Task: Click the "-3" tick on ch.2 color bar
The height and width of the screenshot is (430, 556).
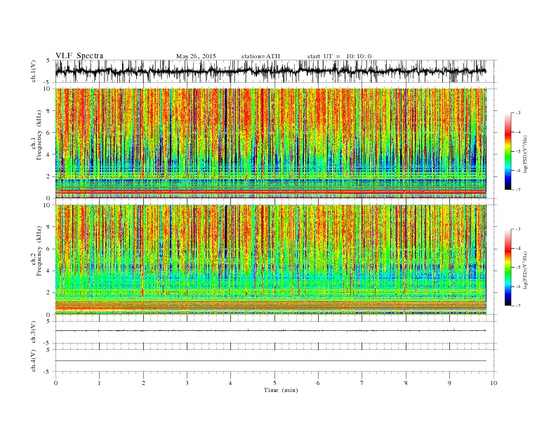Action: (x=518, y=229)
